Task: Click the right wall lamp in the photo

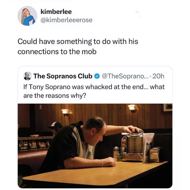Action: click(x=132, y=108)
